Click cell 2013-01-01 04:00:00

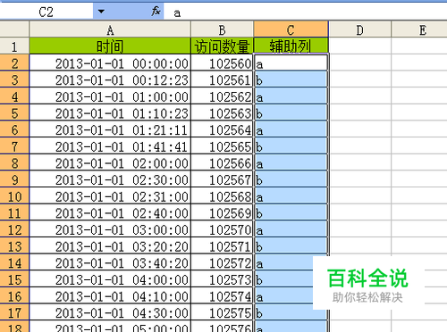(x=110, y=279)
